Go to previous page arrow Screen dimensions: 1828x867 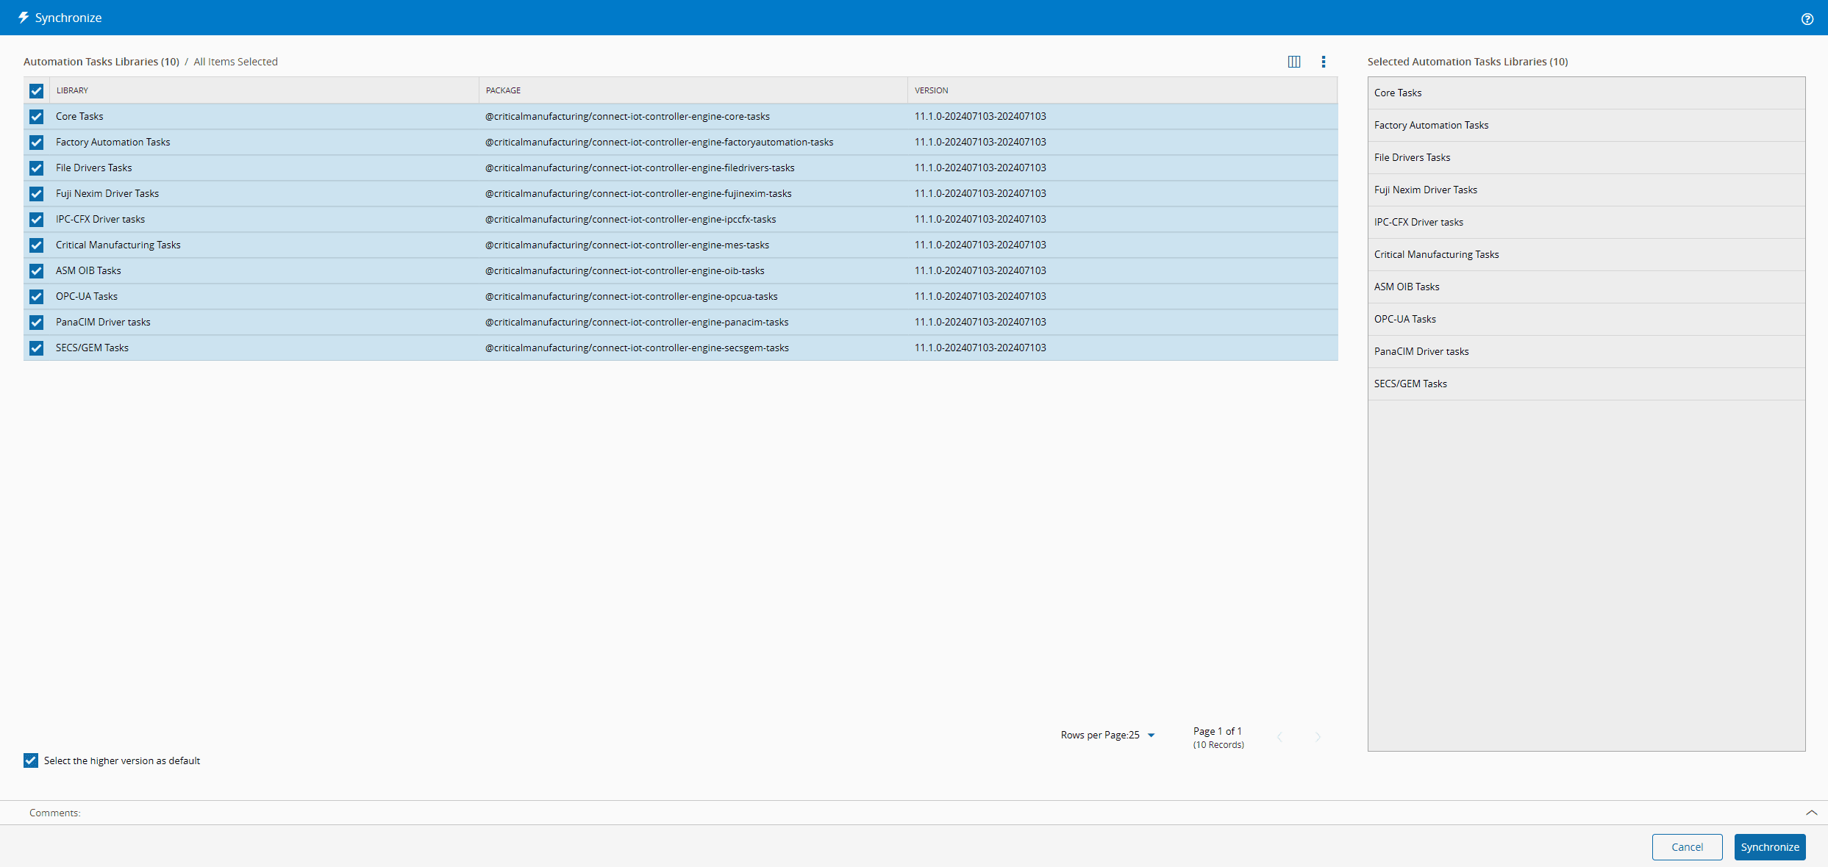pyautogui.click(x=1279, y=737)
